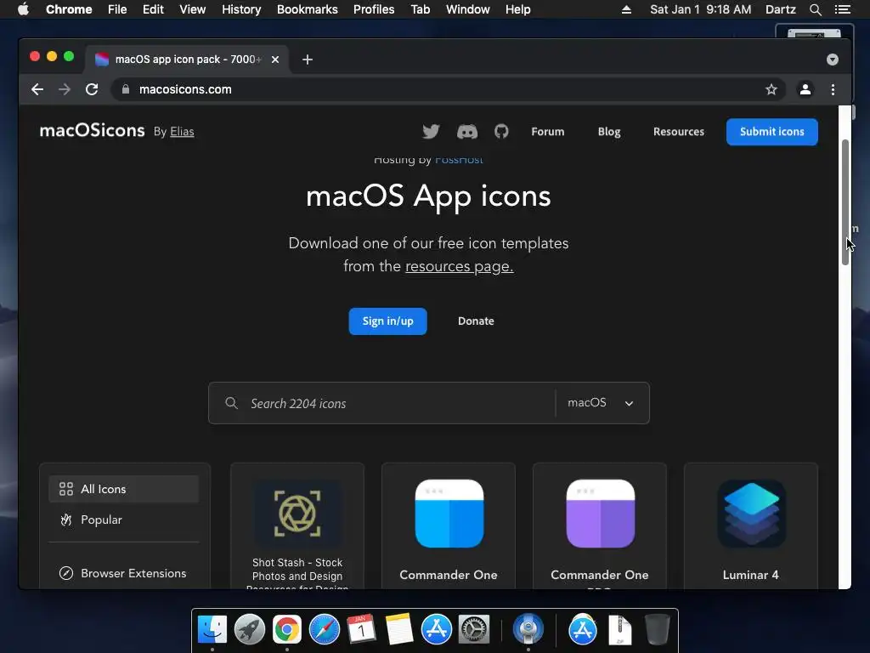Open the Trash in the Dock
Image resolution: width=870 pixels, height=653 pixels.
pos(658,629)
